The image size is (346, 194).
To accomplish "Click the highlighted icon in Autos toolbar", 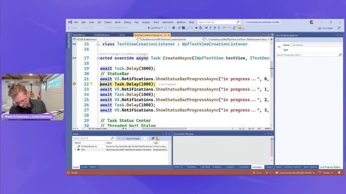I will 157,138.
